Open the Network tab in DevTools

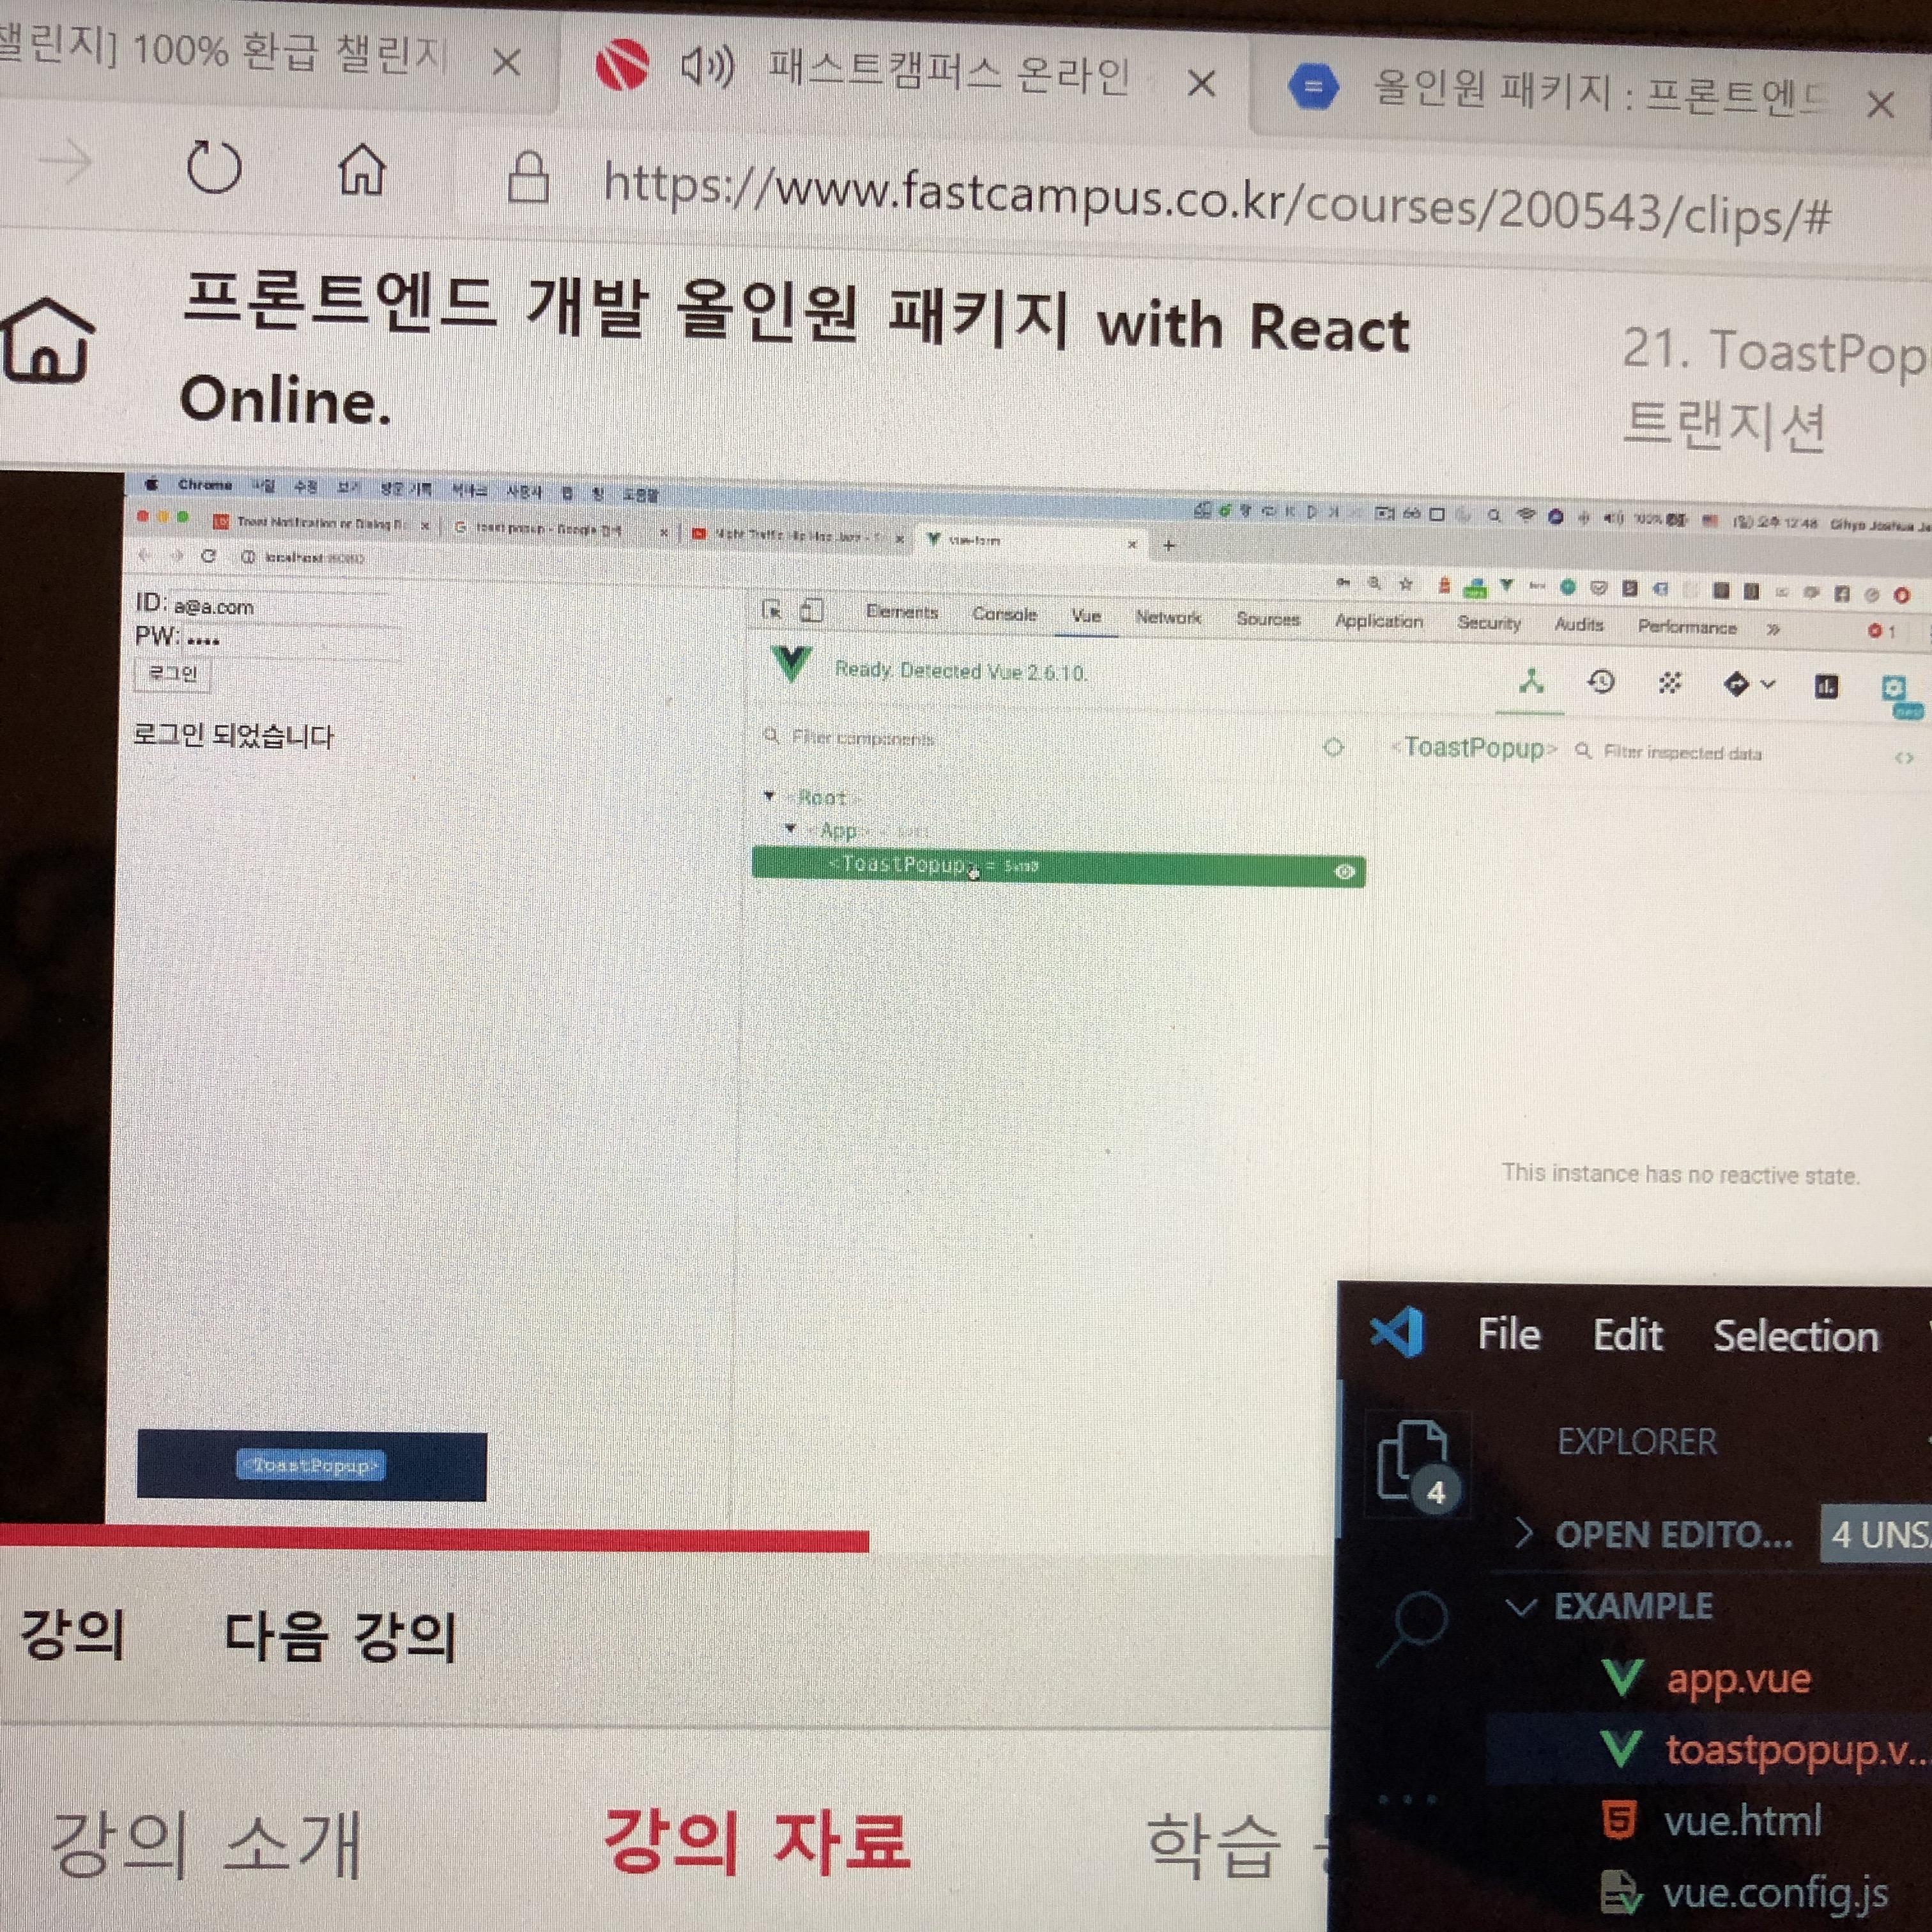coord(1168,618)
